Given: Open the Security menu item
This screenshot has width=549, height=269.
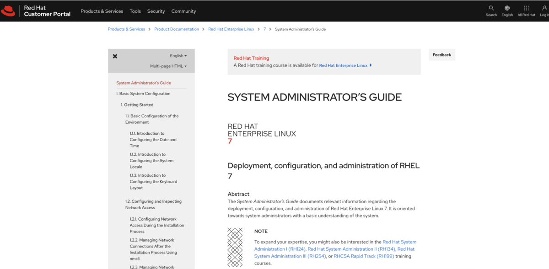Looking at the screenshot, I should (x=156, y=11).
